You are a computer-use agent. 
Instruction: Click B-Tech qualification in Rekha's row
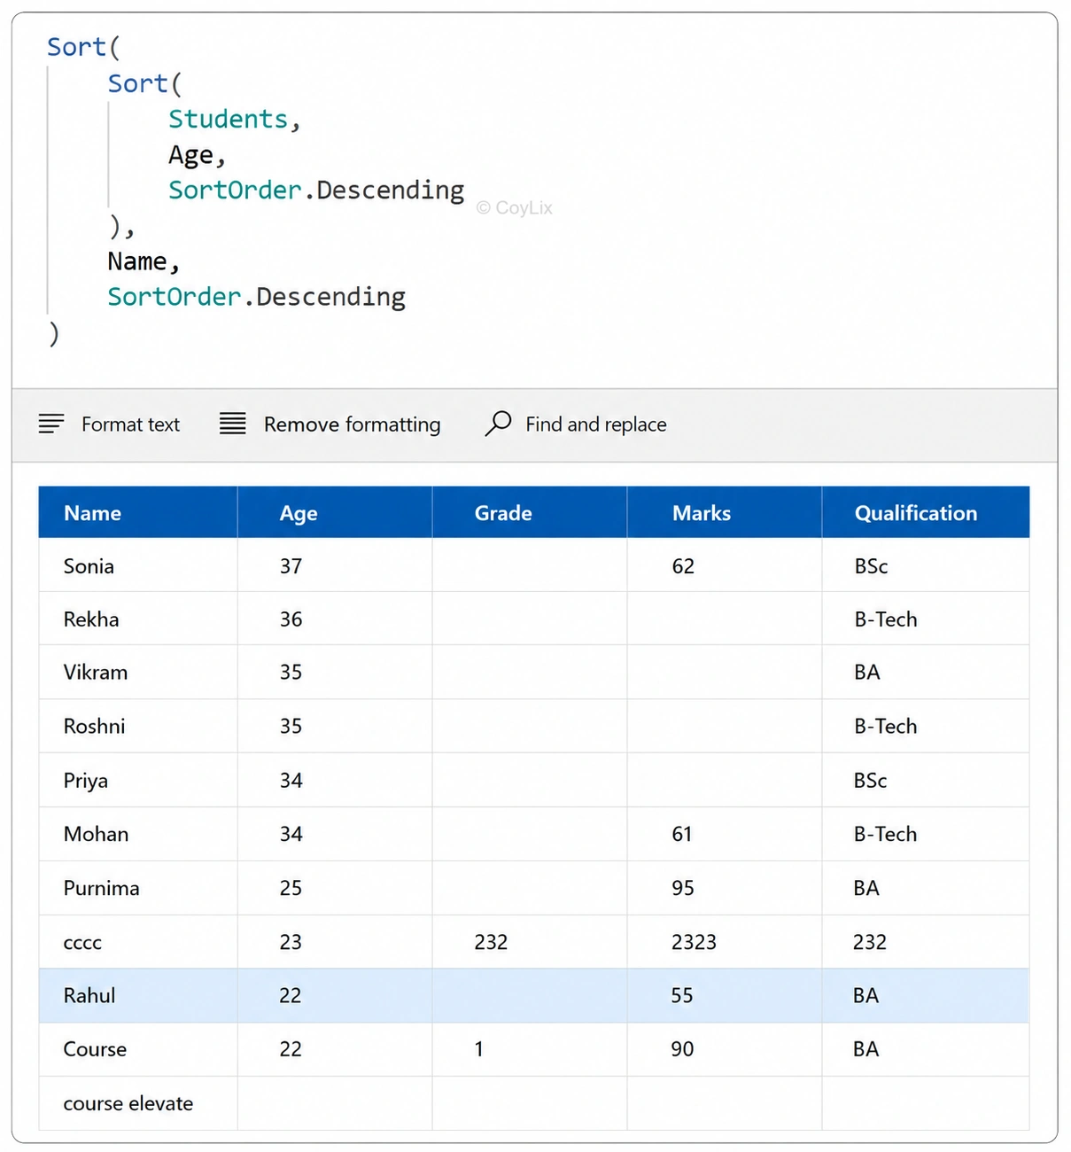tap(886, 619)
